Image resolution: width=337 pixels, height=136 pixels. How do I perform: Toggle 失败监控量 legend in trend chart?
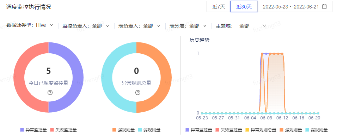coord(228,130)
